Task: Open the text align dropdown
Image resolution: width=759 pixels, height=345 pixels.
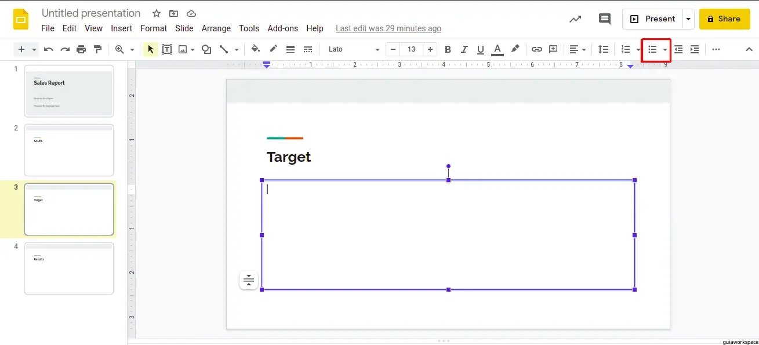Action: point(578,49)
